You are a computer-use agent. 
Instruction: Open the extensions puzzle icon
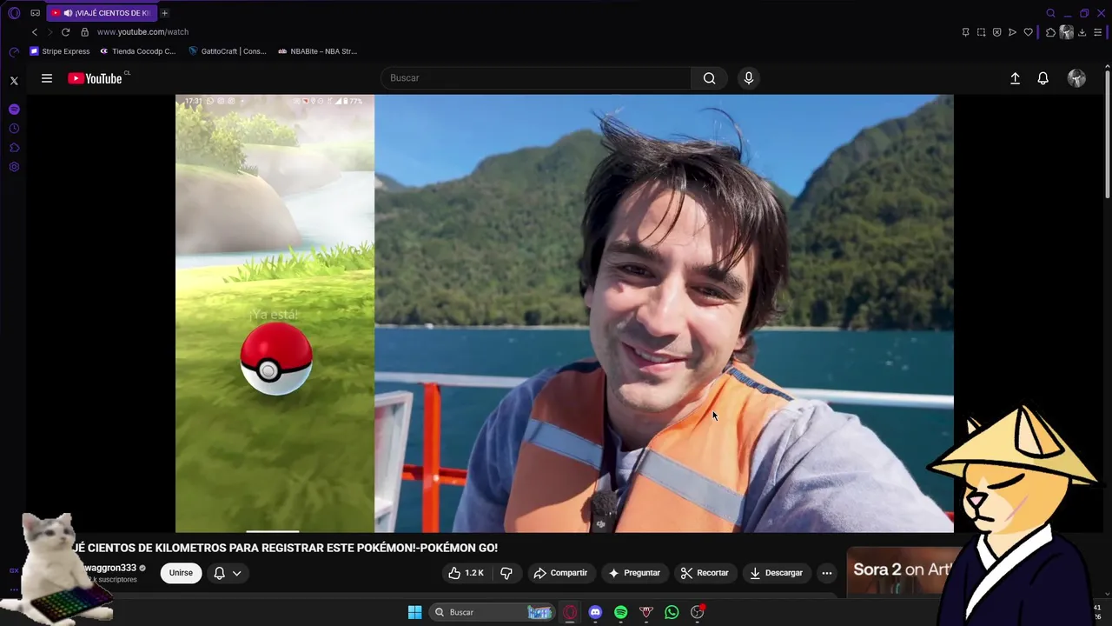[x=1050, y=32]
